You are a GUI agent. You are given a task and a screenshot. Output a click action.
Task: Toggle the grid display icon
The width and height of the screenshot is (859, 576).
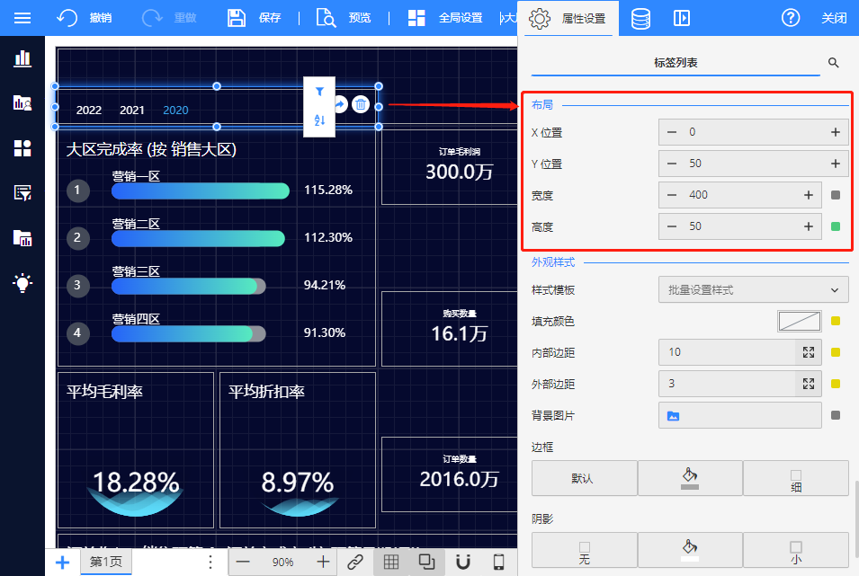click(391, 562)
